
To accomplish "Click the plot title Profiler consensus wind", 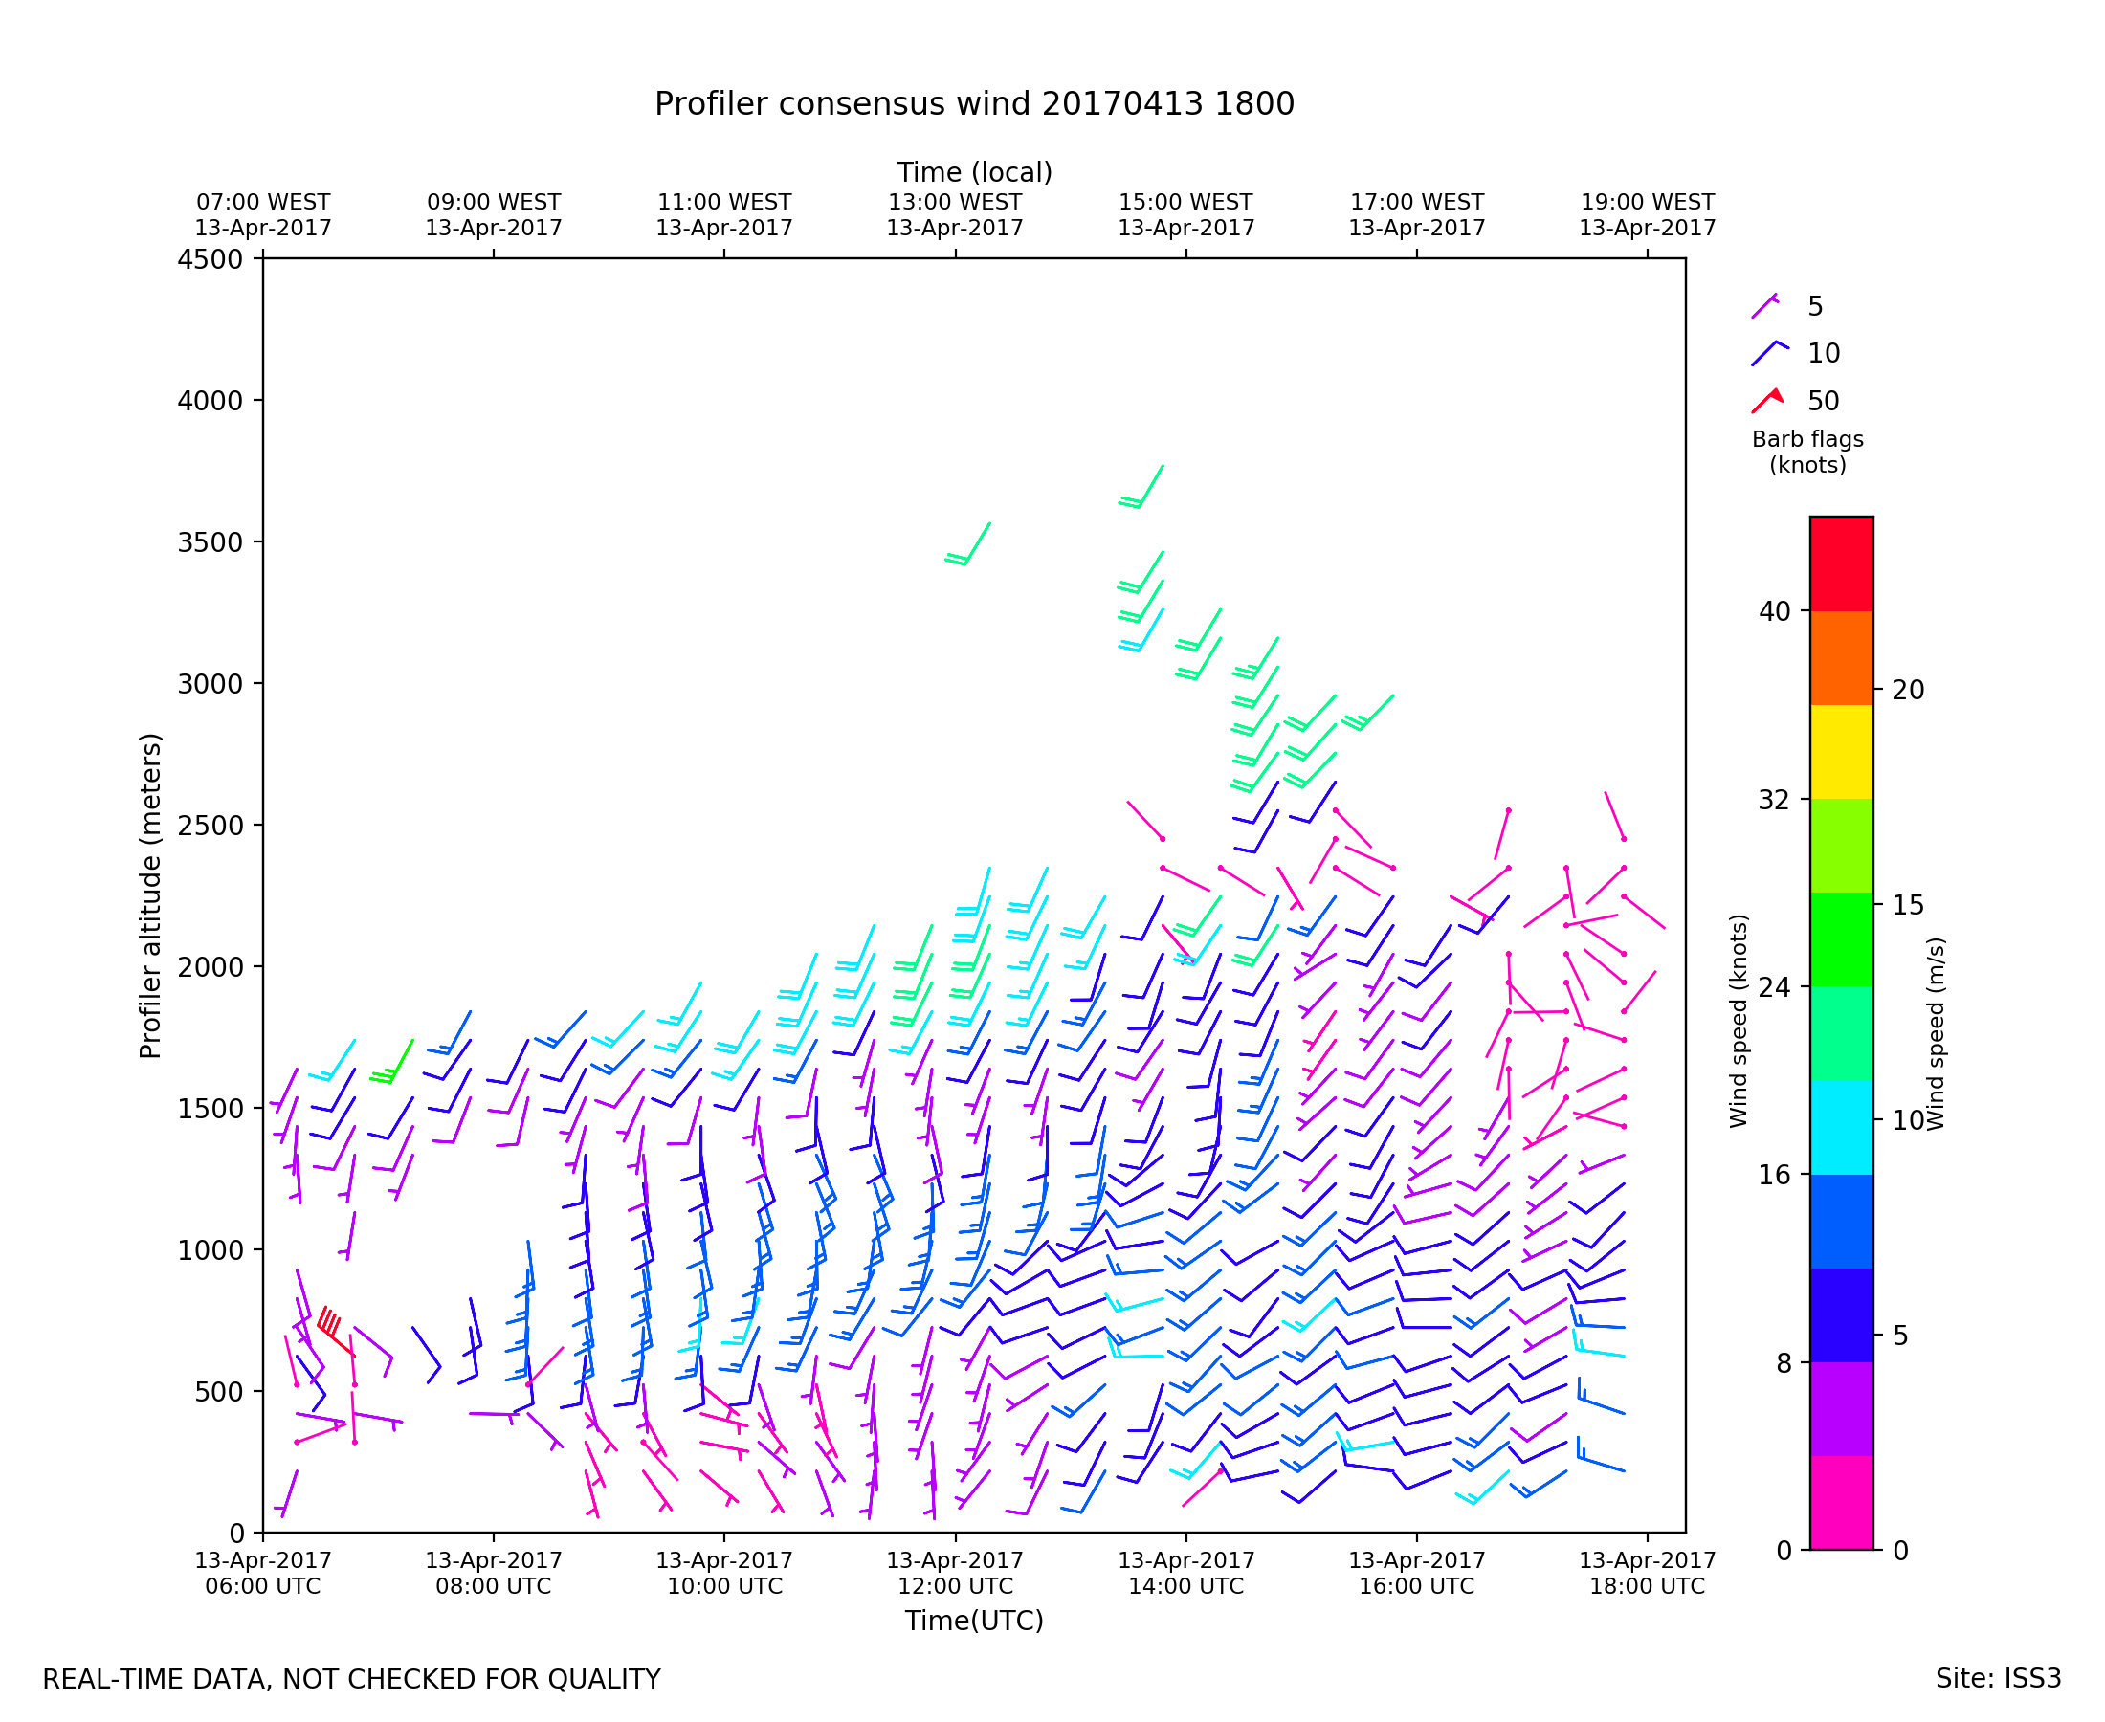I will point(974,104).
